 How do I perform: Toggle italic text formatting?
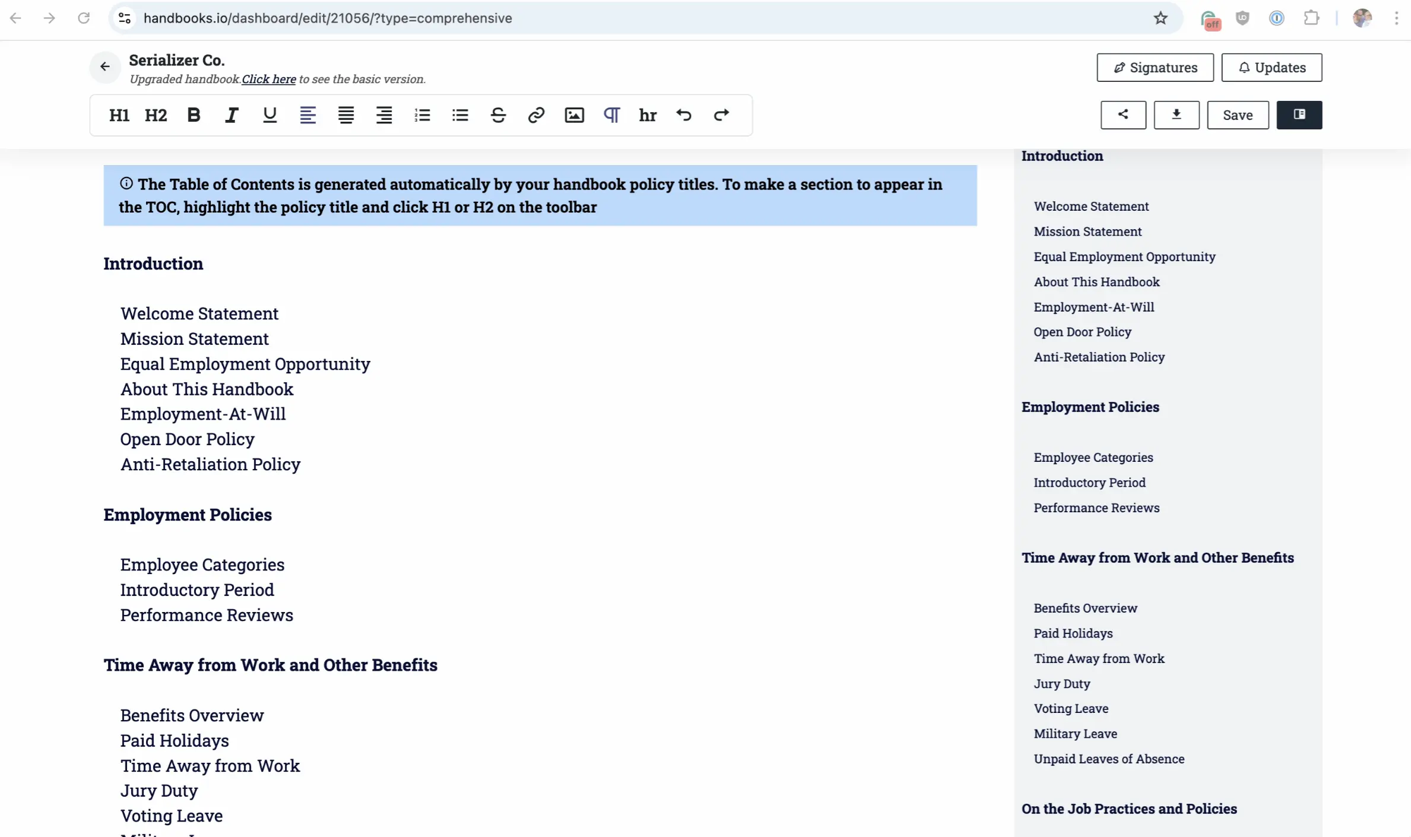232,115
